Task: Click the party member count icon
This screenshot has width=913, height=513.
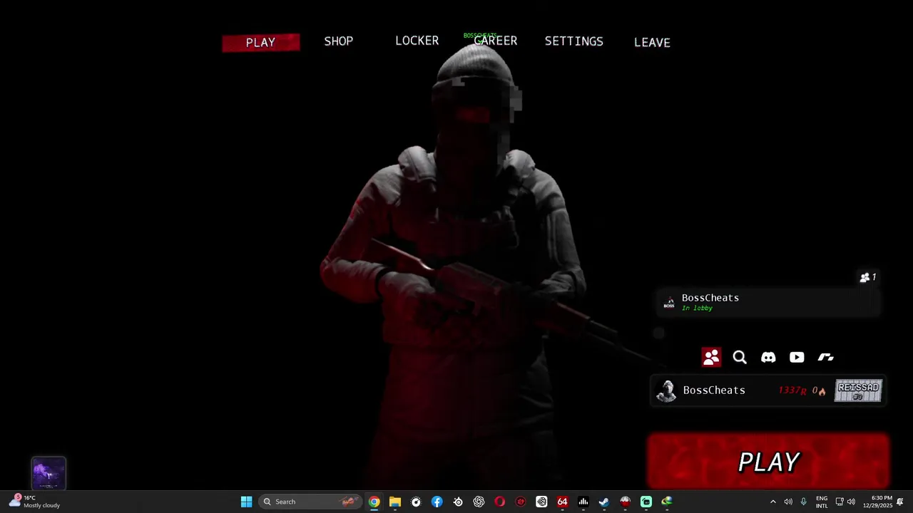Action: coord(867,277)
